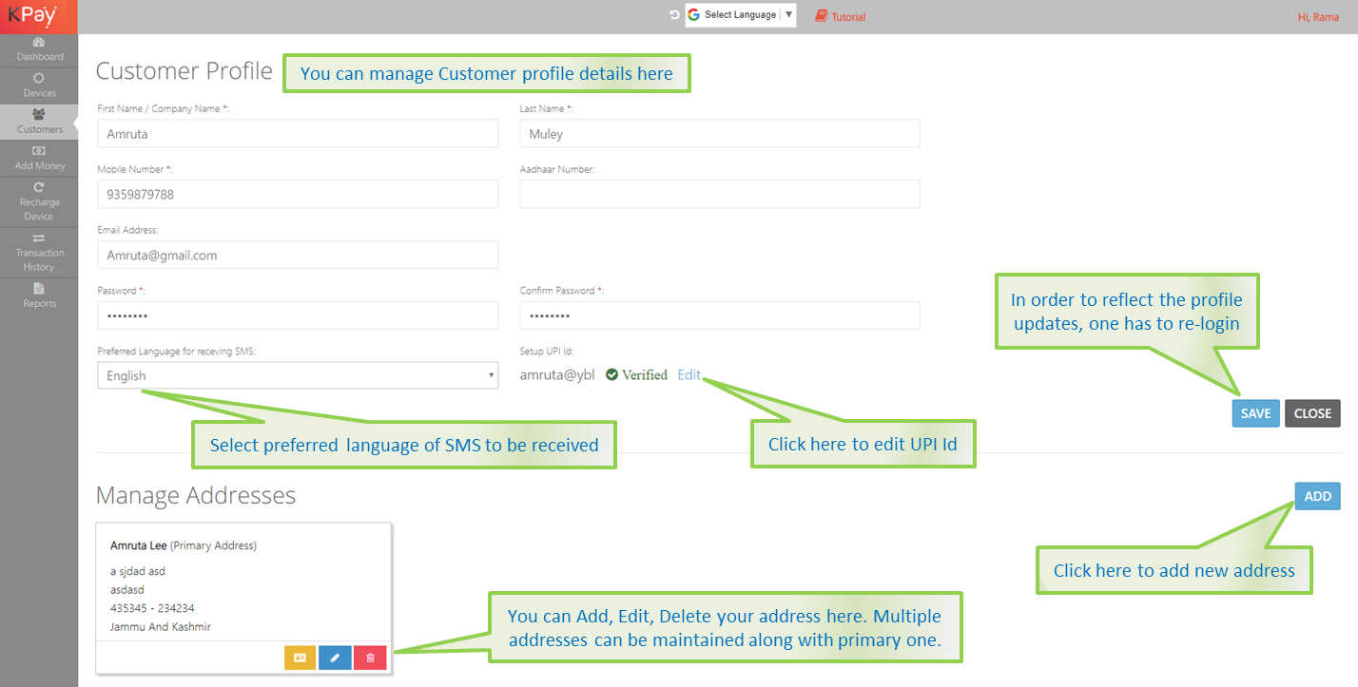Image resolution: width=1358 pixels, height=687 pixels.
Task: Click the KPay logo
Action: point(32,15)
